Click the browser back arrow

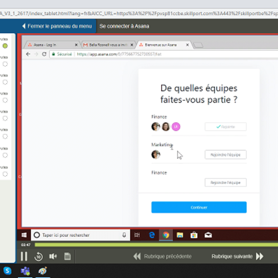tap(28, 54)
